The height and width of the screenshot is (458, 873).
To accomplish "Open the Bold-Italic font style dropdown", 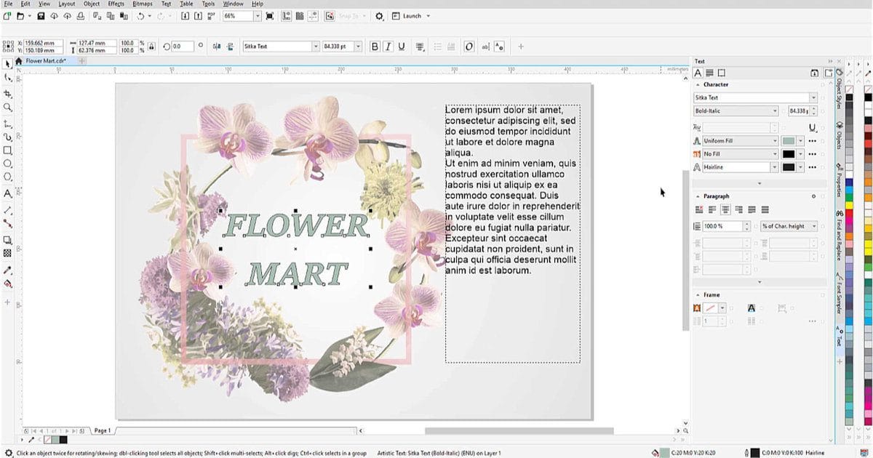I will 776,110.
